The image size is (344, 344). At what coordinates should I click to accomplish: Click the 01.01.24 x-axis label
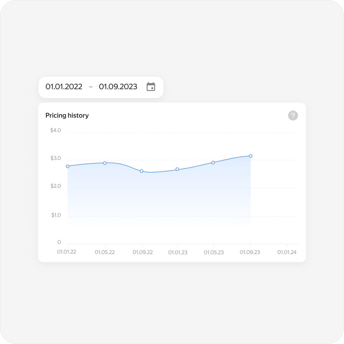(287, 252)
